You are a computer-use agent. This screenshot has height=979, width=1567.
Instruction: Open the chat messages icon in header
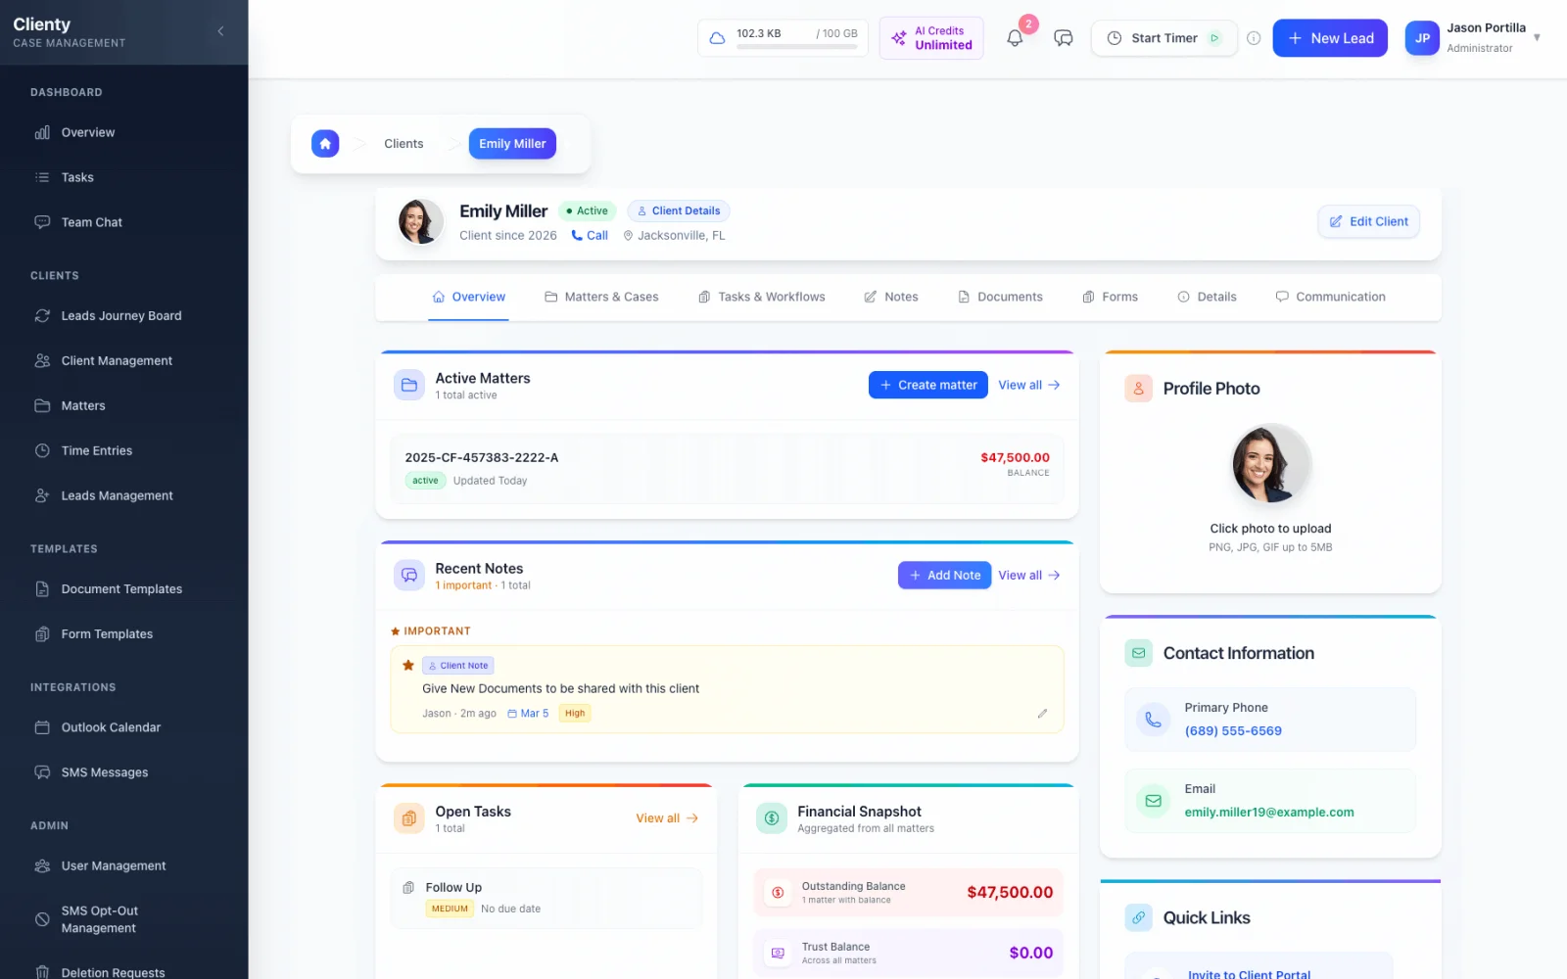pyautogui.click(x=1064, y=38)
